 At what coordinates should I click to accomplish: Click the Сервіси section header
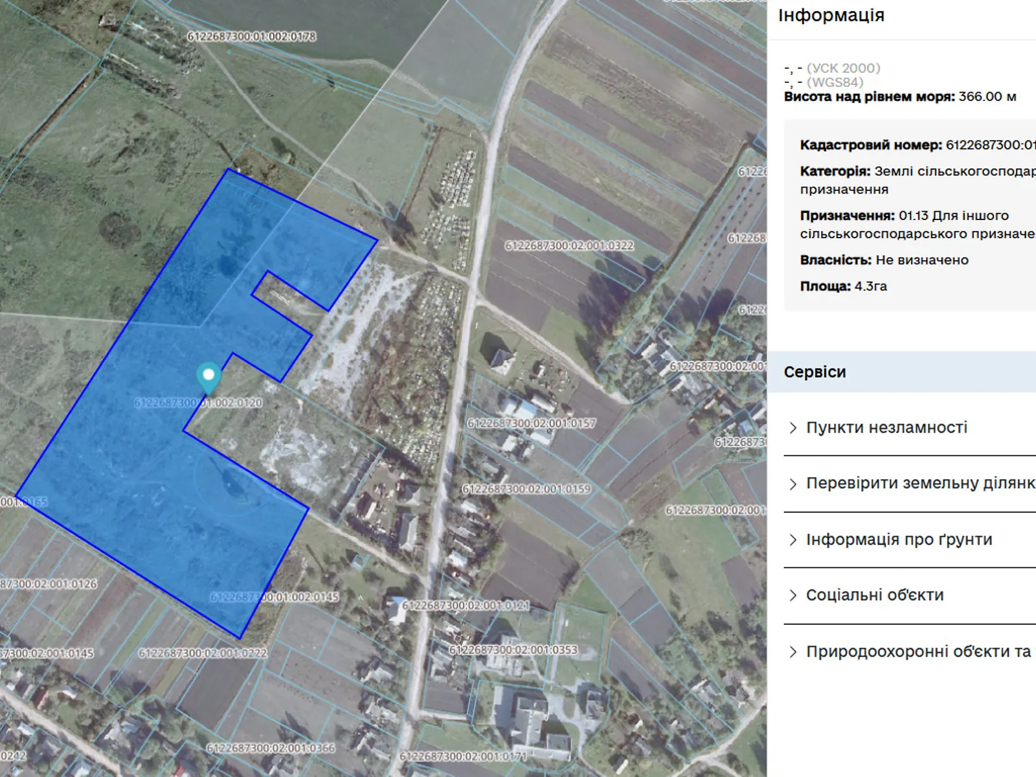pyautogui.click(x=815, y=372)
